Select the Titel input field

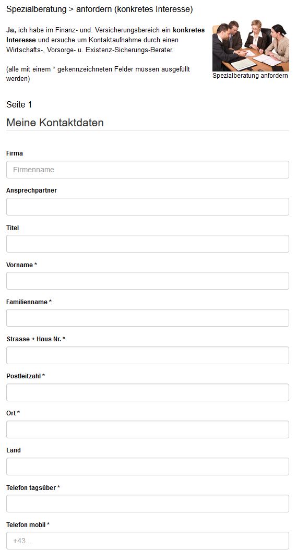(147, 244)
